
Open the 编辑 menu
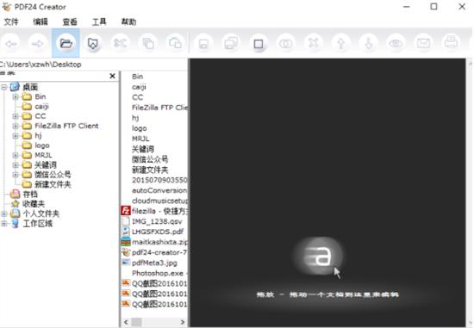(41, 22)
